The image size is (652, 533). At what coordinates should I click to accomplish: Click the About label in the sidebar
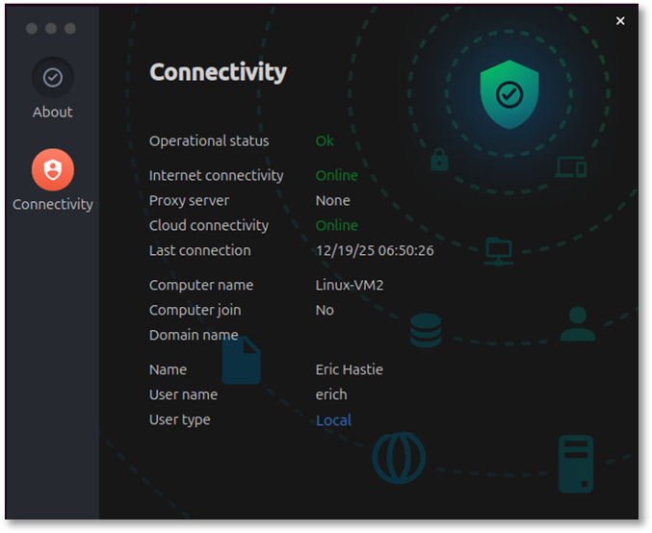click(x=52, y=112)
